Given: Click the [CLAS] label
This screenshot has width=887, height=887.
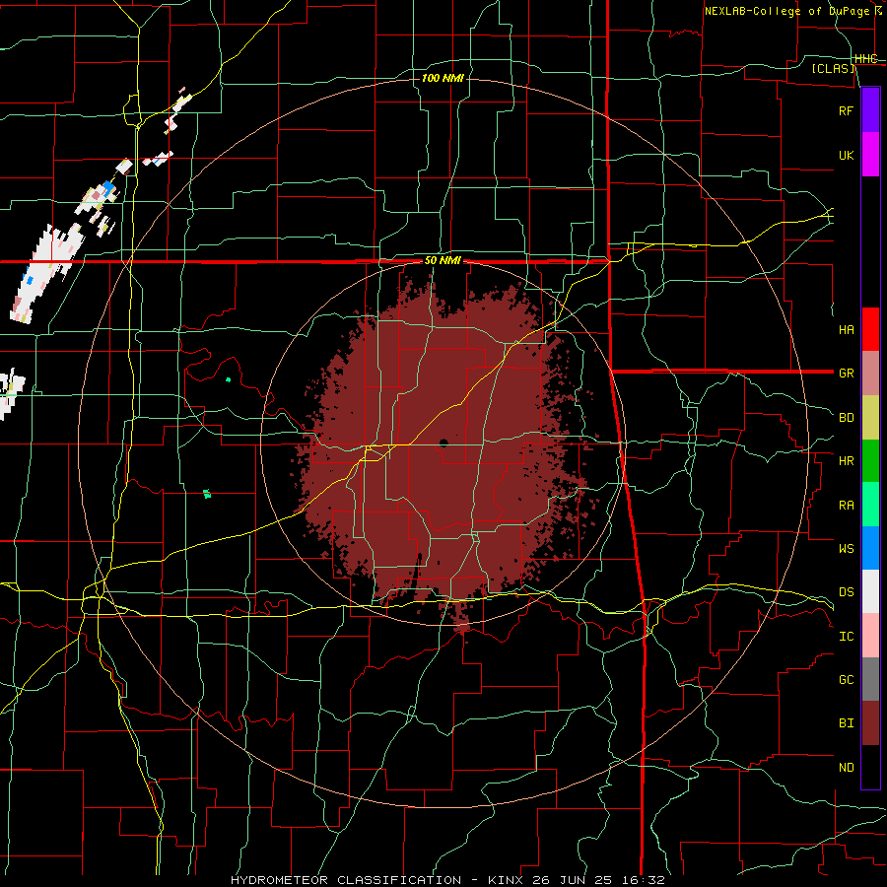Looking at the screenshot, I should 833,68.
